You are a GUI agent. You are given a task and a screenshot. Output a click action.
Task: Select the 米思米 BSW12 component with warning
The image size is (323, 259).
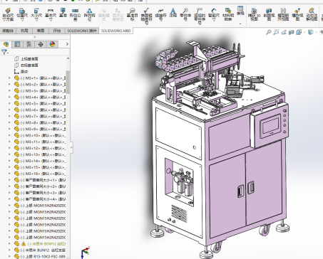click(40, 243)
